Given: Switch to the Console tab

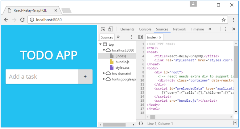Looking at the screenshot, I should pos(145,29).
